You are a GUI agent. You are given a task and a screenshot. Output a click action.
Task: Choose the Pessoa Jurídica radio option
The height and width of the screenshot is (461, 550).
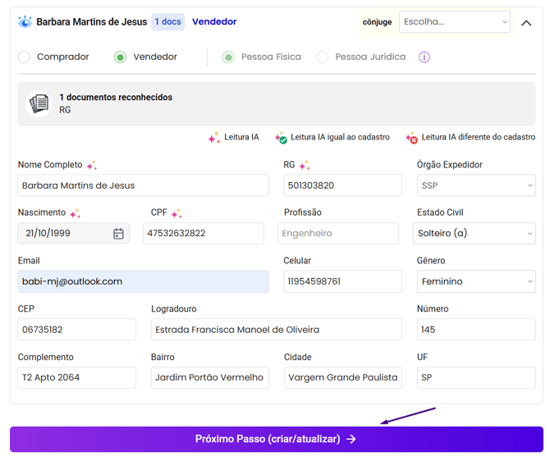323,57
